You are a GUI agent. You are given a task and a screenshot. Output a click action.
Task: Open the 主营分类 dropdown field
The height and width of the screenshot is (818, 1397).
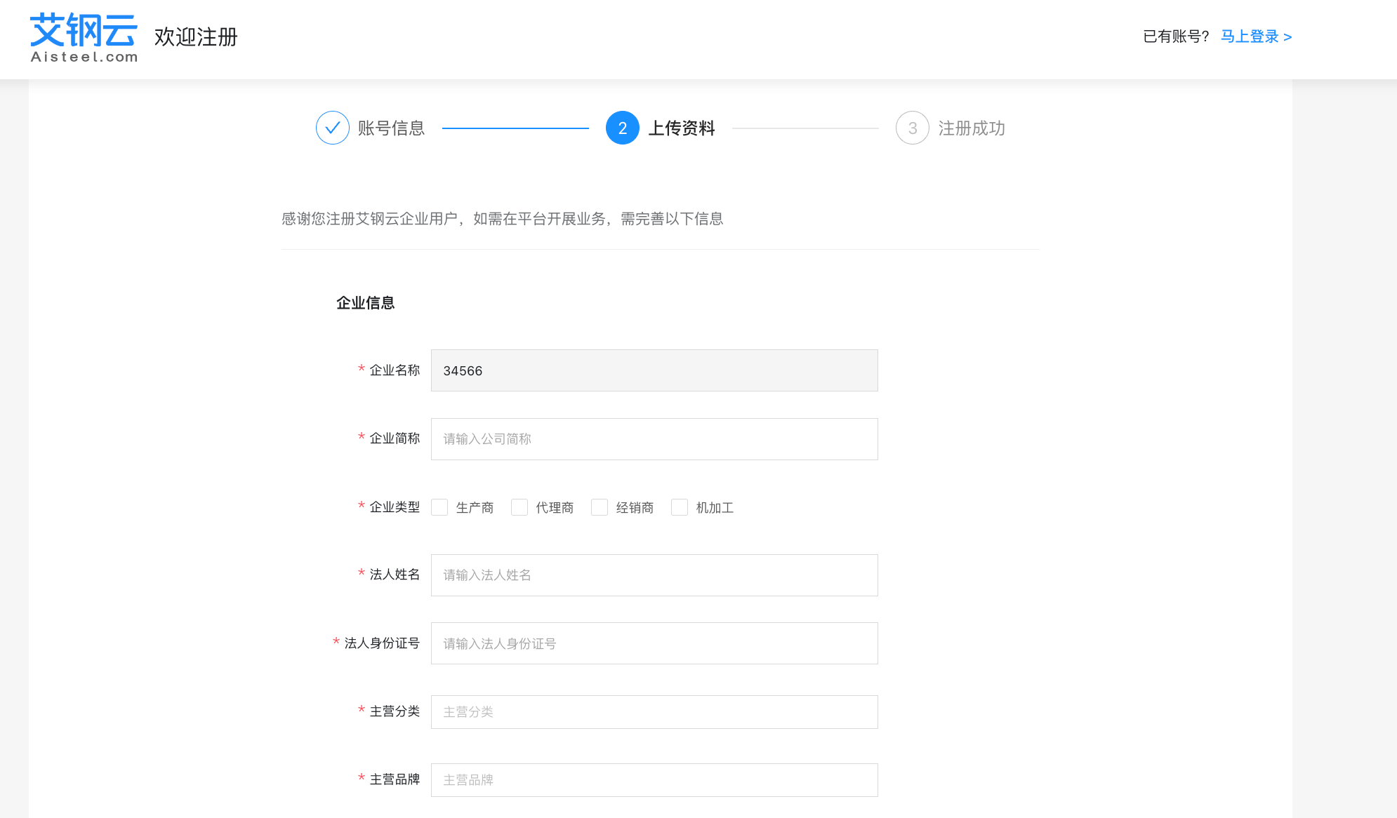tap(654, 711)
